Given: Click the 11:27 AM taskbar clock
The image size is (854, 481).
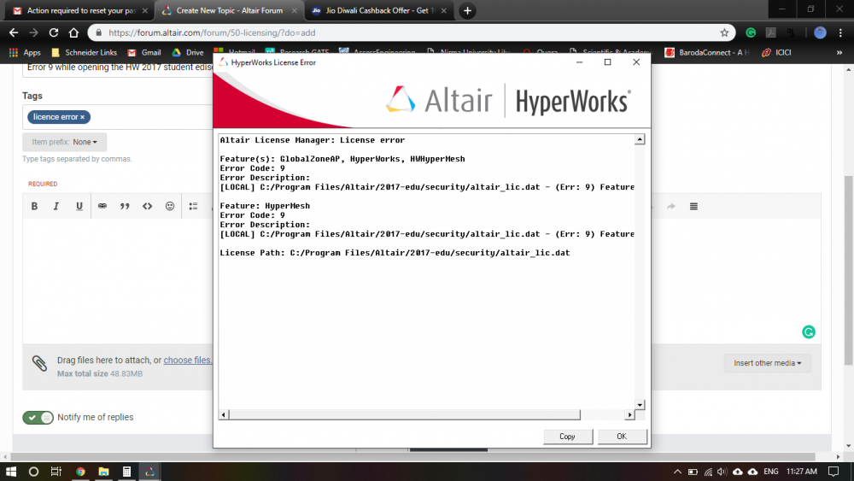Looking at the screenshot, I should 802,472.
